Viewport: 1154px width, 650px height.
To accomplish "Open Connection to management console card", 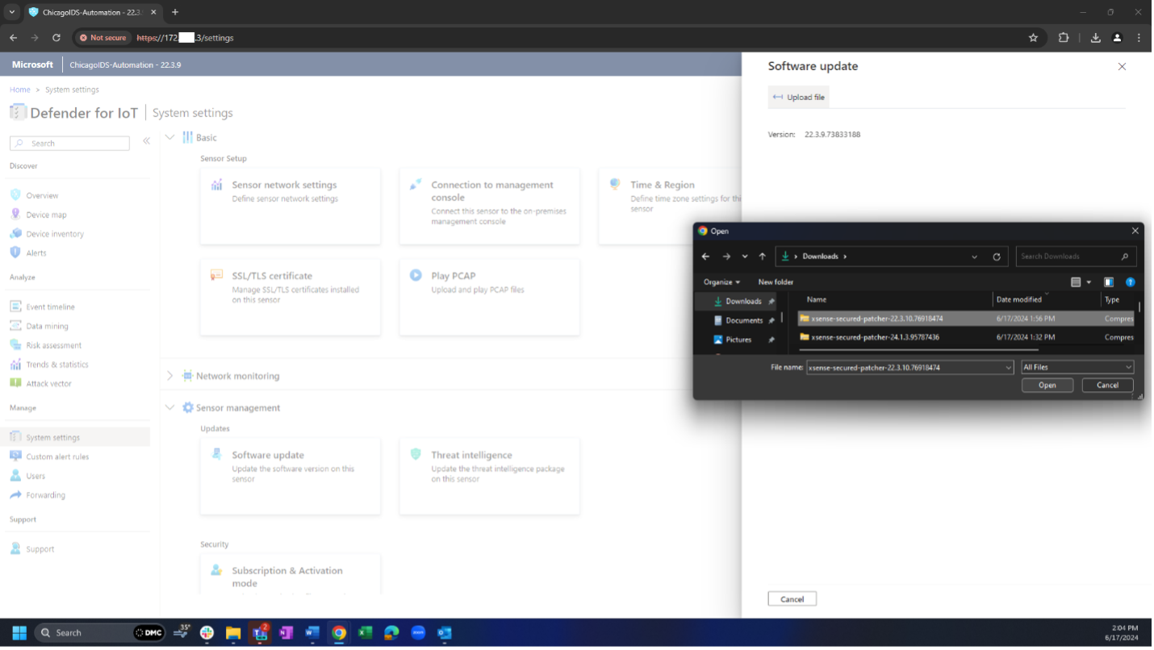I will [490, 206].
